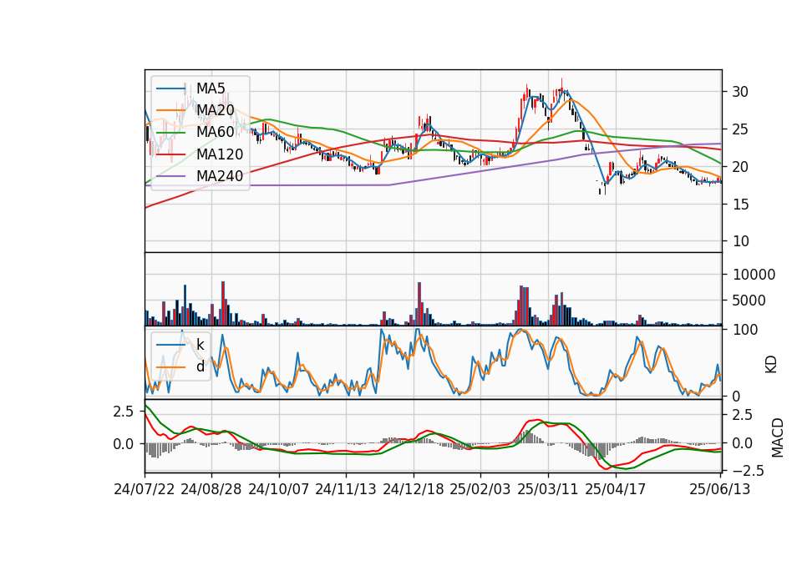
Task: Click the volume axis value 10000
Action: pyautogui.click(x=754, y=275)
